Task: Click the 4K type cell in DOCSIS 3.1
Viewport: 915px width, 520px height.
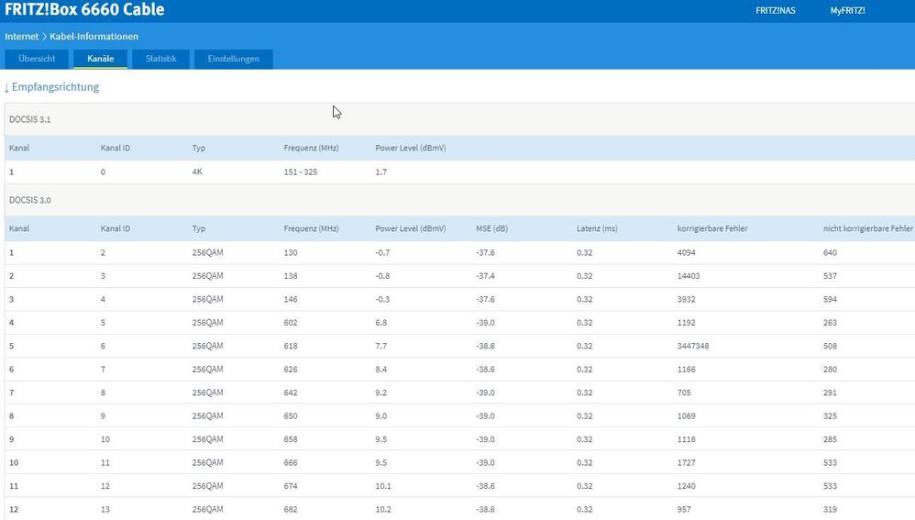Action: (x=198, y=171)
